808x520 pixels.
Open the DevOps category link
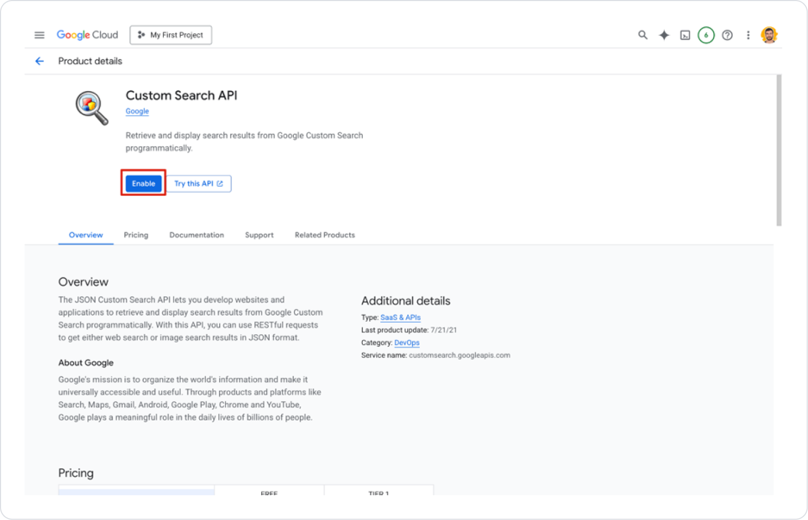(x=407, y=343)
